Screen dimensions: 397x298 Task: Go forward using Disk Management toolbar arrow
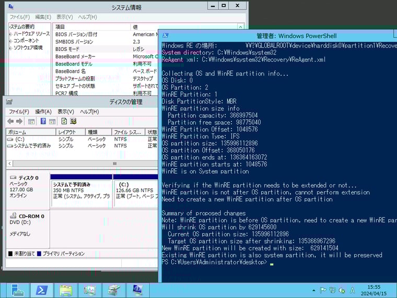tap(19, 121)
